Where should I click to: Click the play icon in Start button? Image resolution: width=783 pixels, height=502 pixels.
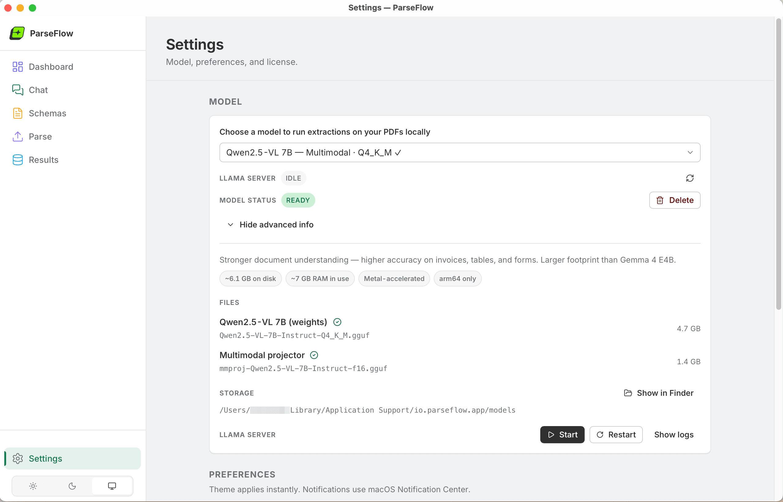coord(551,435)
